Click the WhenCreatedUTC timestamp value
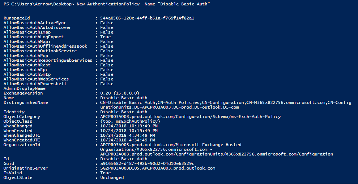This screenshot has height=184, width=358. 127,140
